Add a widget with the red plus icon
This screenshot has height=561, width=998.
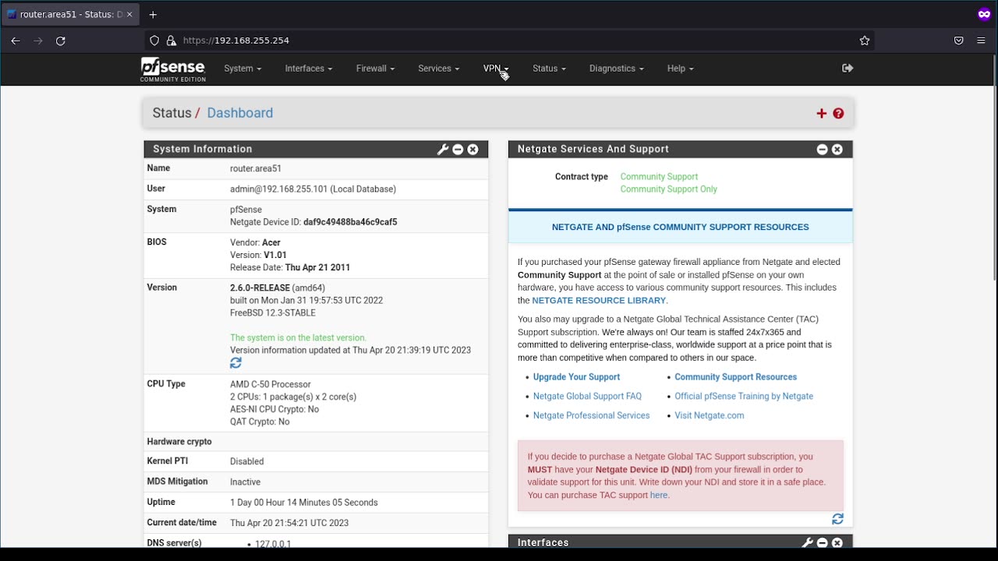coord(821,114)
